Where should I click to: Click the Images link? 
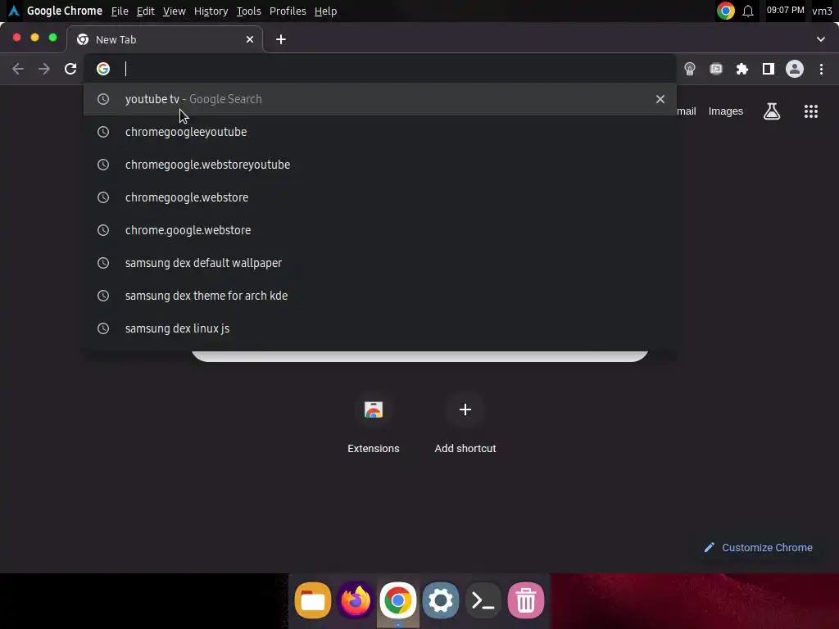[x=726, y=111]
